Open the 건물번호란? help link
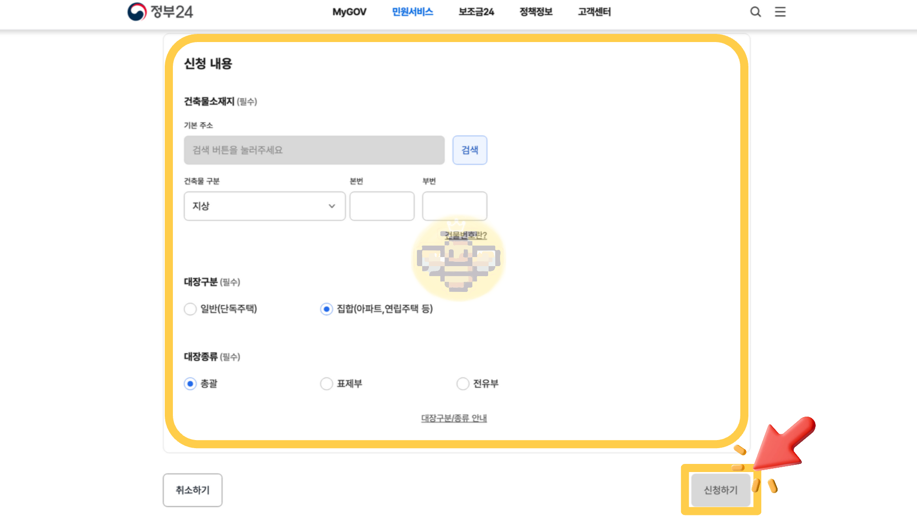Screen dimensions: 917x516 [464, 235]
